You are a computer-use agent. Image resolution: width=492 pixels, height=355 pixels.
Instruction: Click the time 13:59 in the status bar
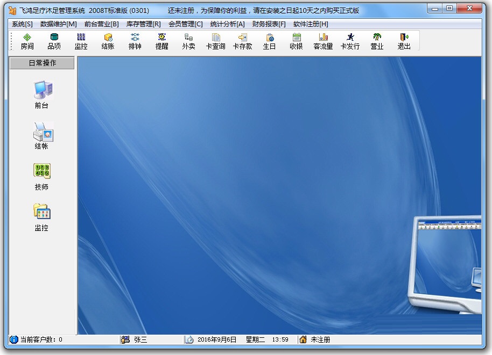(280, 339)
